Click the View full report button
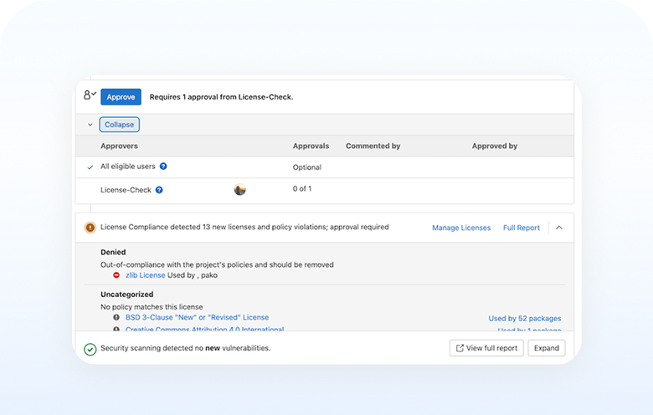 pyautogui.click(x=486, y=348)
